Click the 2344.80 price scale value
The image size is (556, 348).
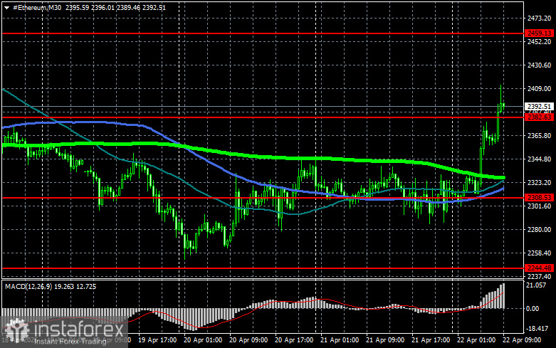point(540,159)
